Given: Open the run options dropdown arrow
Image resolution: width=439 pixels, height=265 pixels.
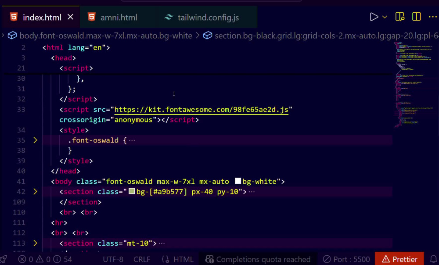Looking at the screenshot, I should pyautogui.click(x=385, y=17).
